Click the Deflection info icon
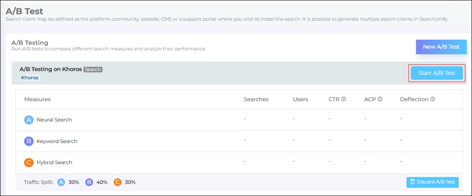 point(432,99)
